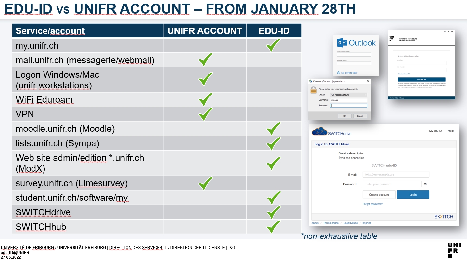The image size is (467, 261).
Task: Click the student.unifr.ch/software/my row checkmark
Action: [x=273, y=198]
